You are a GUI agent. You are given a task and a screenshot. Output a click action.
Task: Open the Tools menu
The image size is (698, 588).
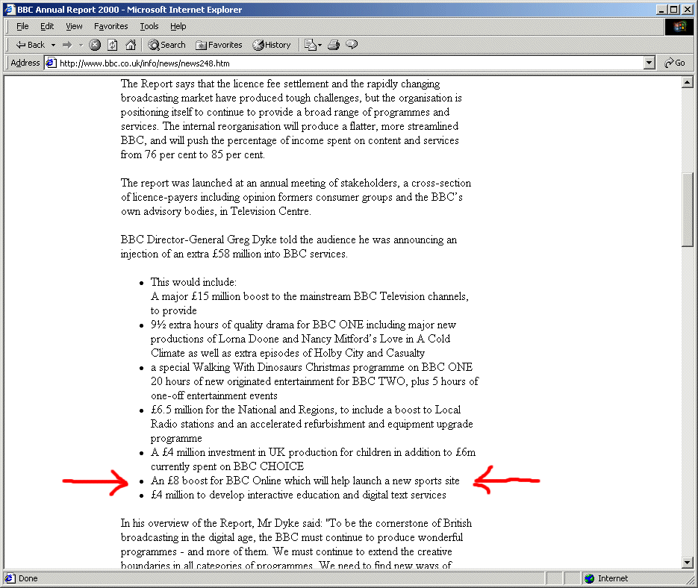(x=149, y=26)
